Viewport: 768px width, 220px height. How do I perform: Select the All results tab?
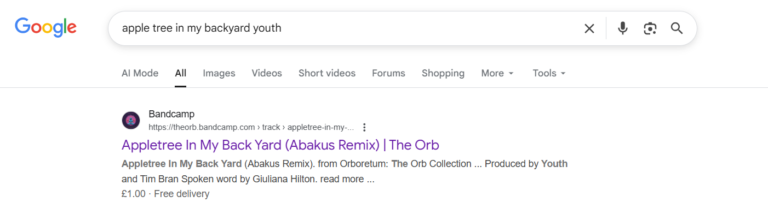click(181, 73)
